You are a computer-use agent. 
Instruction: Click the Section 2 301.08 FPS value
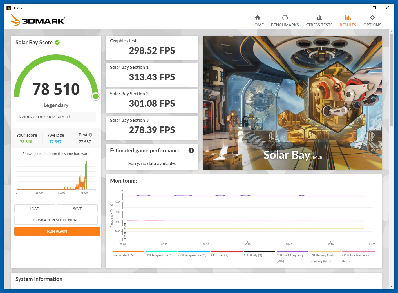152,104
